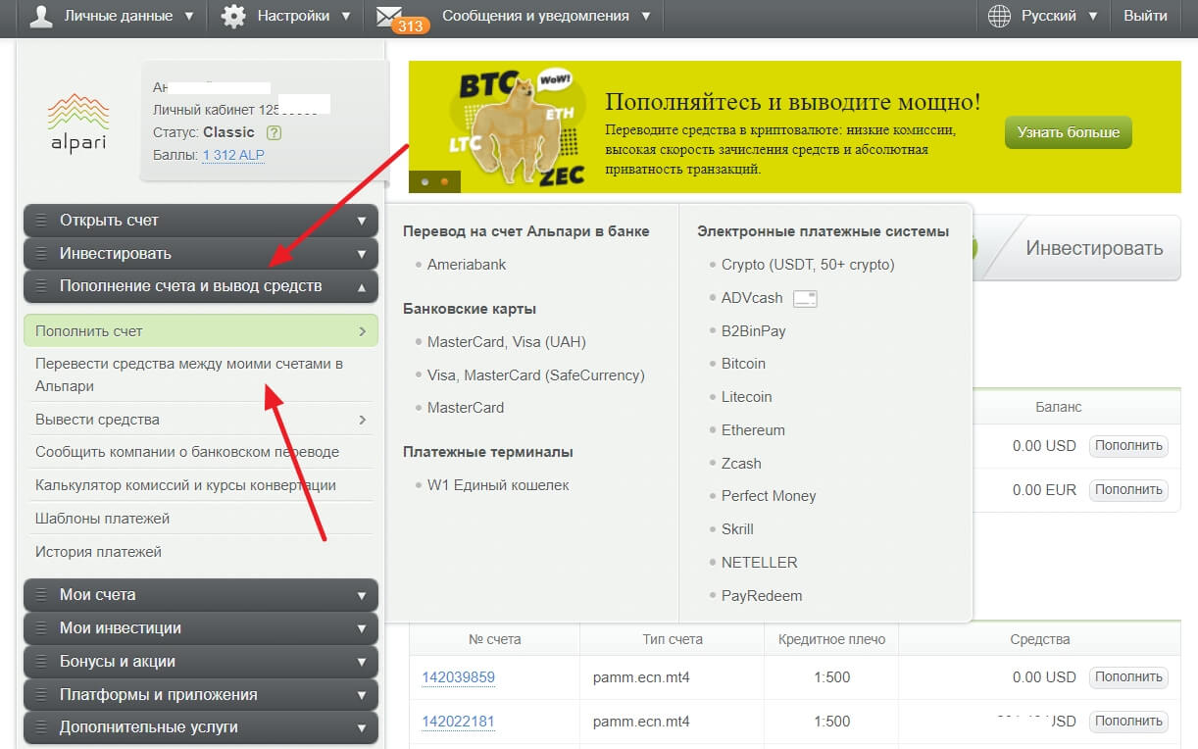This screenshot has width=1198, height=749.
Task: Click the Кредитное плечо column header
Action: coord(832,639)
